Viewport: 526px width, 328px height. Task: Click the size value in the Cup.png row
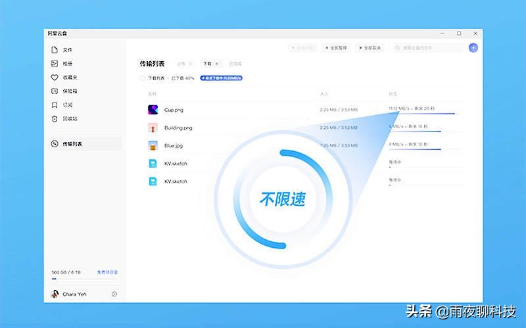pos(339,110)
